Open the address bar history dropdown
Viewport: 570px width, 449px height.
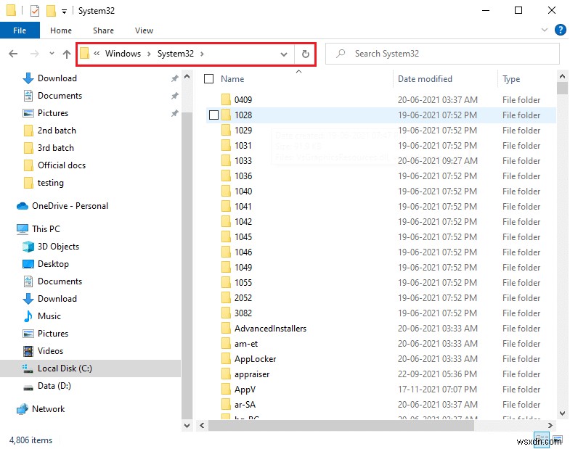283,54
